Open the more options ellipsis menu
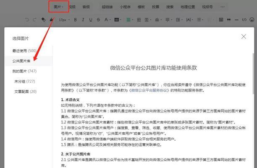The width and height of the screenshot is (257, 168). (x=223, y=7)
